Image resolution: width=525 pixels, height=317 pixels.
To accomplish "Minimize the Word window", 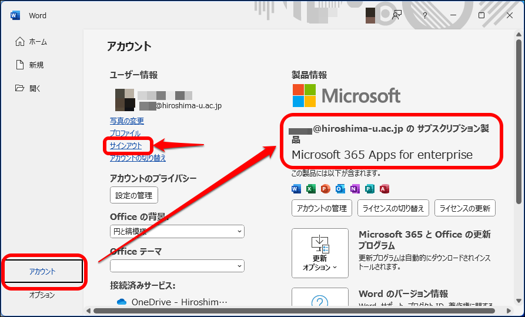I will (453, 15).
